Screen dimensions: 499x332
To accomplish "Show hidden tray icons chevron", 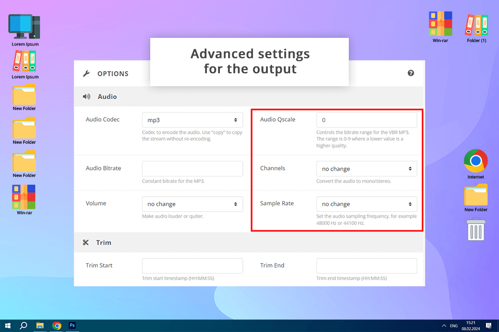I will [444, 326].
